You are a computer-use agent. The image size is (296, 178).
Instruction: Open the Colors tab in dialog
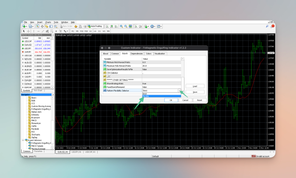tap(148, 54)
